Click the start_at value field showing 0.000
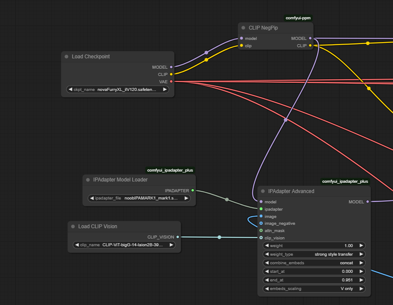 [314, 272]
